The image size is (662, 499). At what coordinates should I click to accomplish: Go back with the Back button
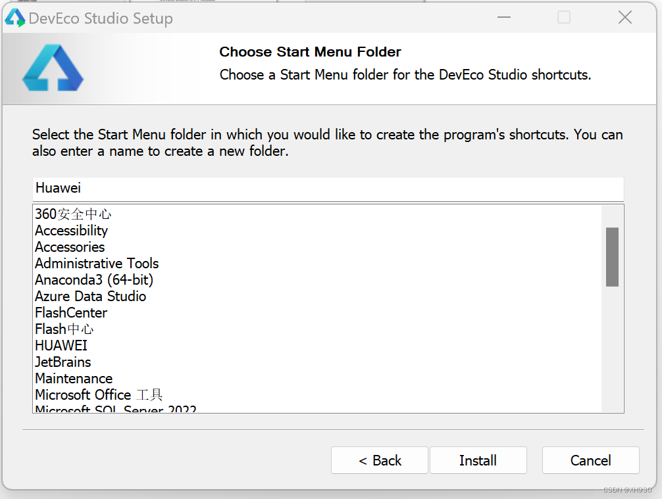point(380,460)
